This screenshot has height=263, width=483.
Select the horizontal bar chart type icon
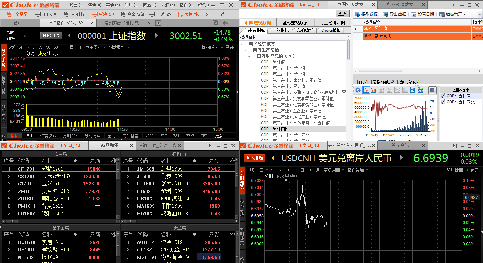pos(389,90)
